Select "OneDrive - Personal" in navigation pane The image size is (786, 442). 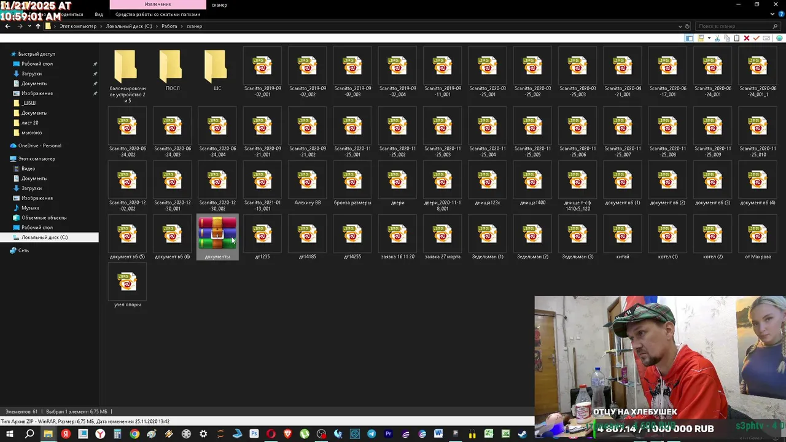pos(39,145)
